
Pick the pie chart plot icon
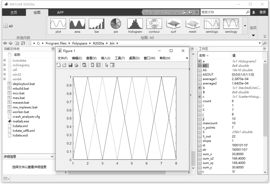tap(116, 26)
